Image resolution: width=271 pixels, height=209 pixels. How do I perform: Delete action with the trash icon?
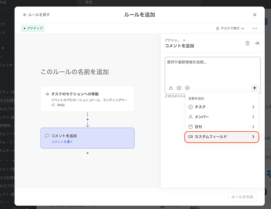tap(248, 43)
